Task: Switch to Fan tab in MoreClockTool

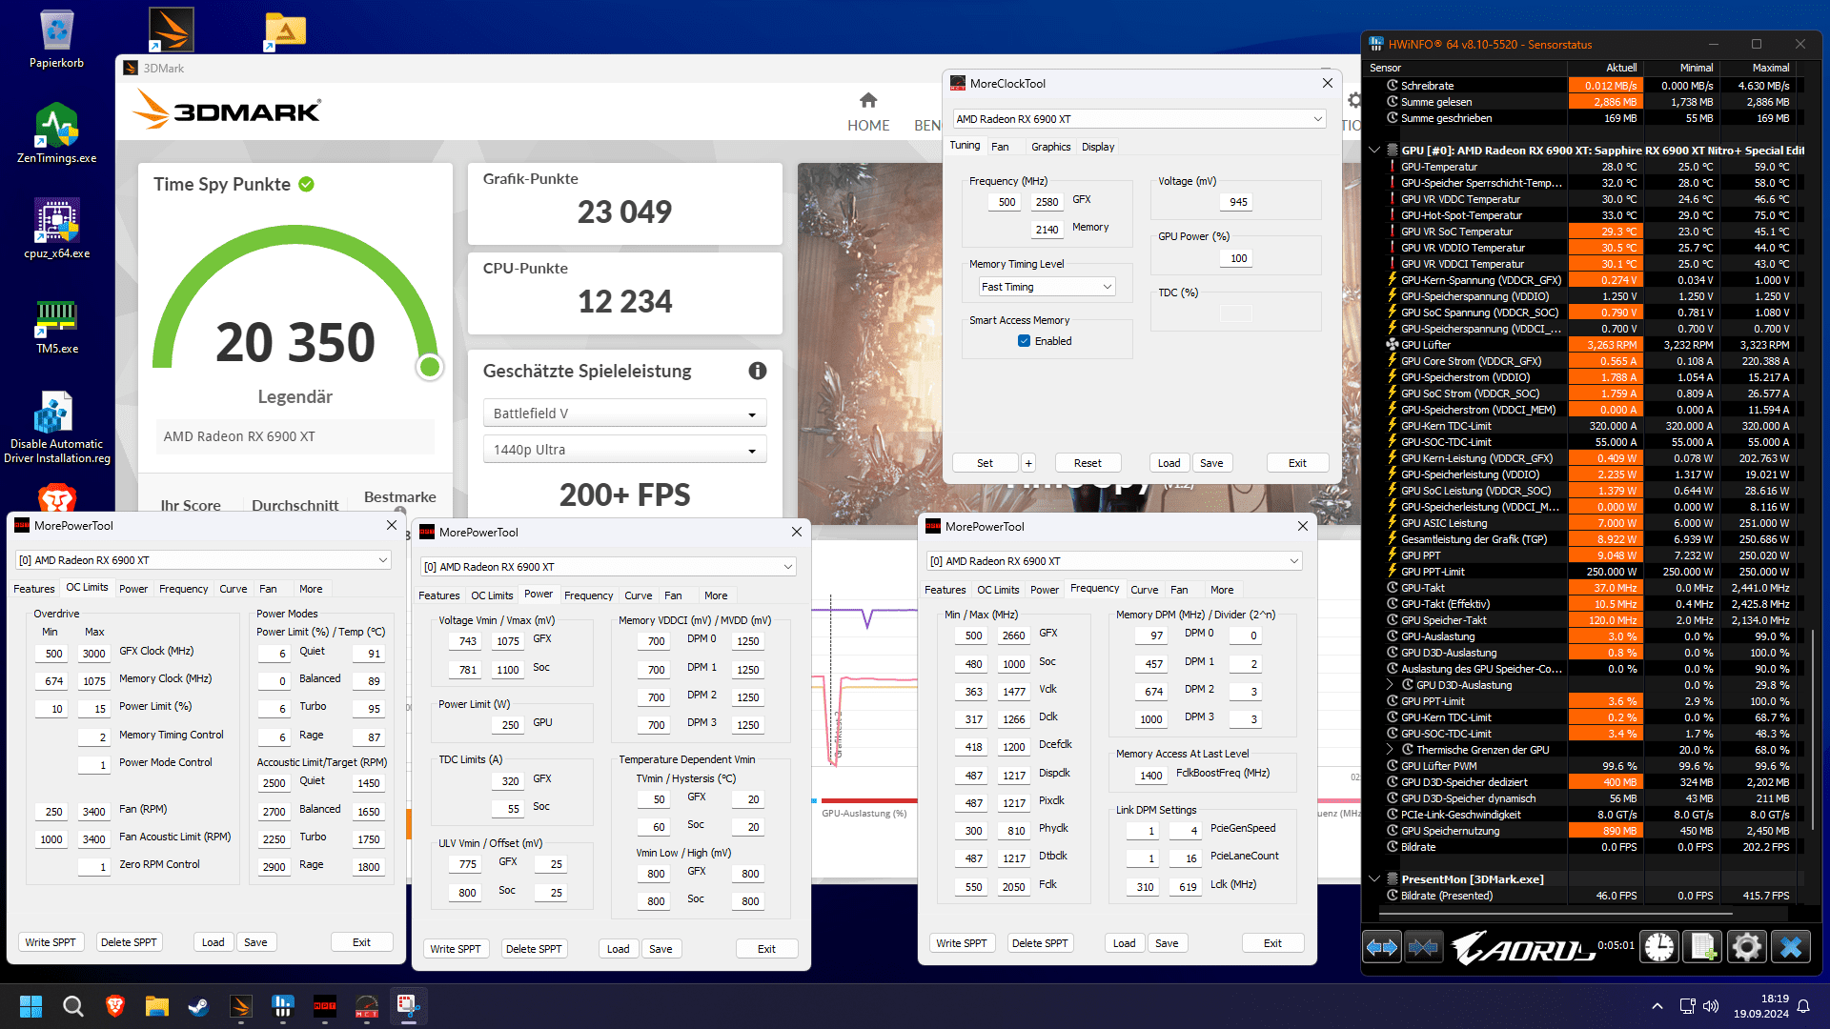Action: (x=1000, y=147)
